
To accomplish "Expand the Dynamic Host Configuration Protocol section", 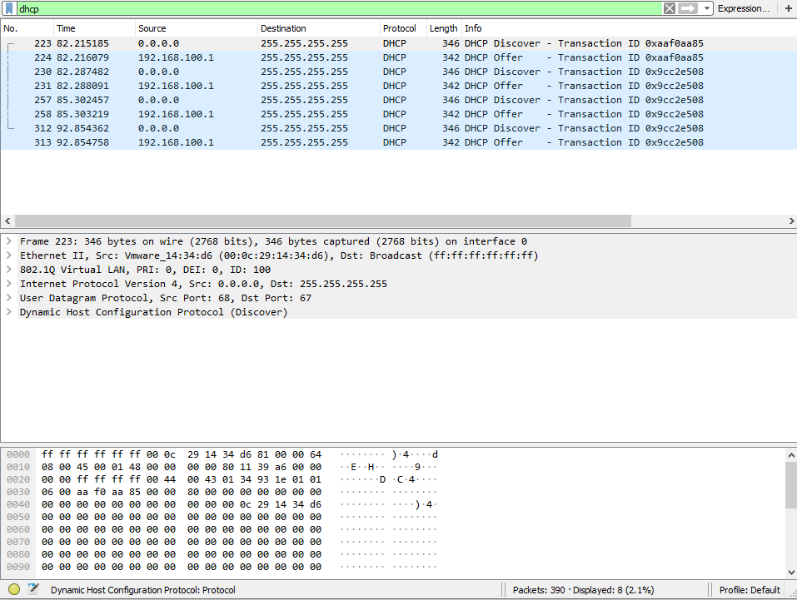I will (x=8, y=312).
